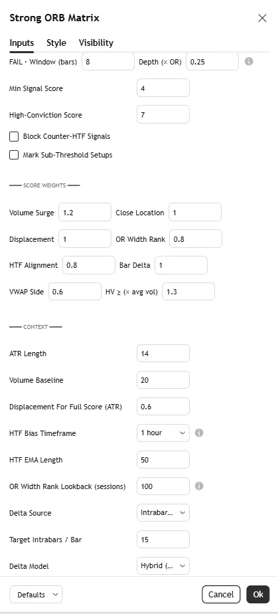Click info icon next to Depth field
This screenshot has width=278, height=614.
pos(249,62)
